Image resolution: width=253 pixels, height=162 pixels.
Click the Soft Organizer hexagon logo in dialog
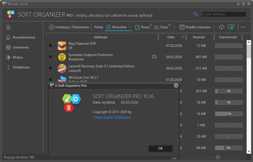pyautogui.click(x=71, y=103)
